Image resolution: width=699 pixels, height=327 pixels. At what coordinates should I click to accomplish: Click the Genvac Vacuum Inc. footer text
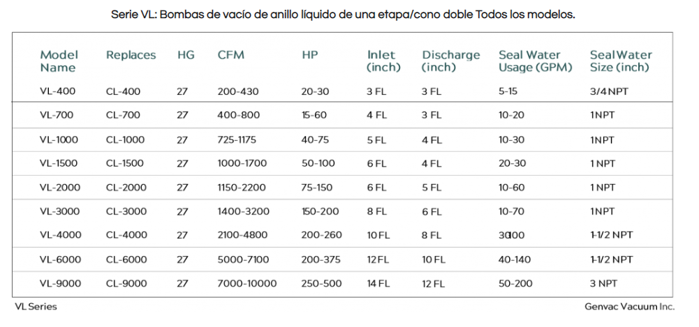[x=629, y=307]
